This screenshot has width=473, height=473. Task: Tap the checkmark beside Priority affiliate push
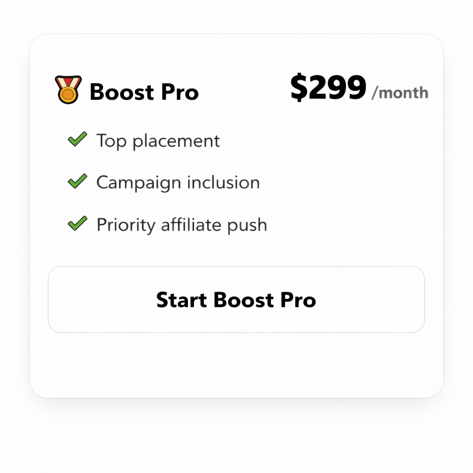pyautogui.click(x=77, y=224)
